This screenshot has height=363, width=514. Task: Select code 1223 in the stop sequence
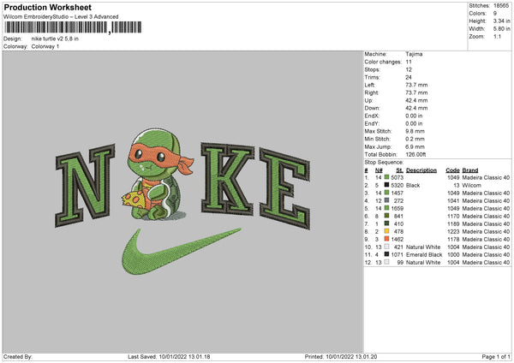point(453,231)
